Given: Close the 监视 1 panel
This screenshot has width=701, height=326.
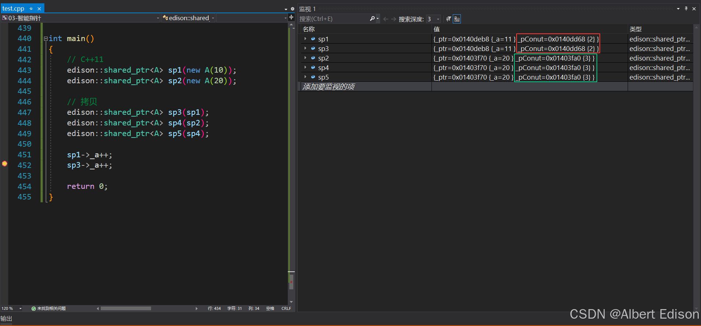Looking at the screenshot, I should pyautogui.click(x=694, y=8).
